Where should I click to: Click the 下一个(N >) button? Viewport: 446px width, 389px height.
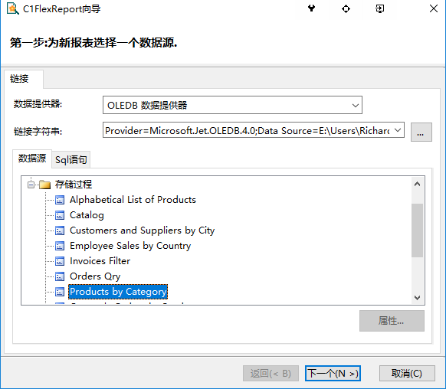[333, 373]
